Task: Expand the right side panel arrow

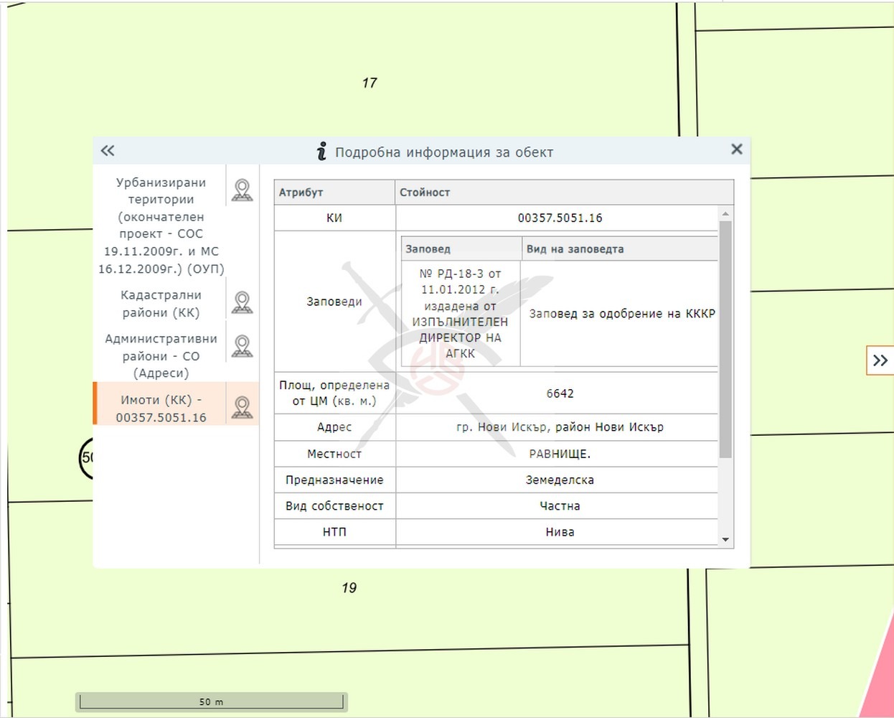Action: coord(880,360)
